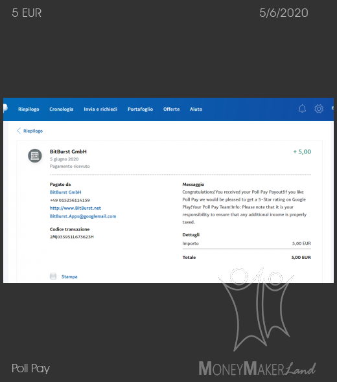This screenshot has width=337, height=382.
Task: Open Invia e richiedi menu item
Action: coord(100,109)
